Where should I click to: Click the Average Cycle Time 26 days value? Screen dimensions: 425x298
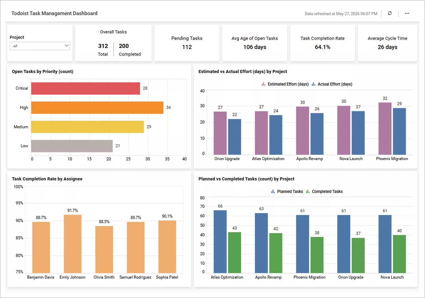tap(387, 47)
